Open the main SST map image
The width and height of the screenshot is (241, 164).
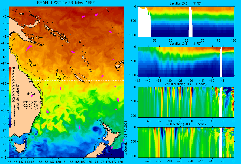point(66,82)
